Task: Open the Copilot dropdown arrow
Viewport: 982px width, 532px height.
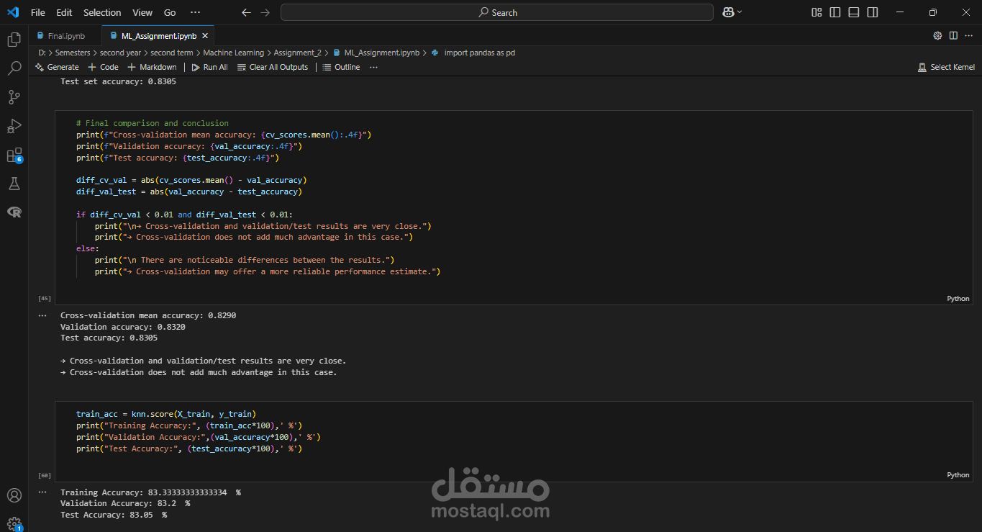Action: tap(739, 12)
